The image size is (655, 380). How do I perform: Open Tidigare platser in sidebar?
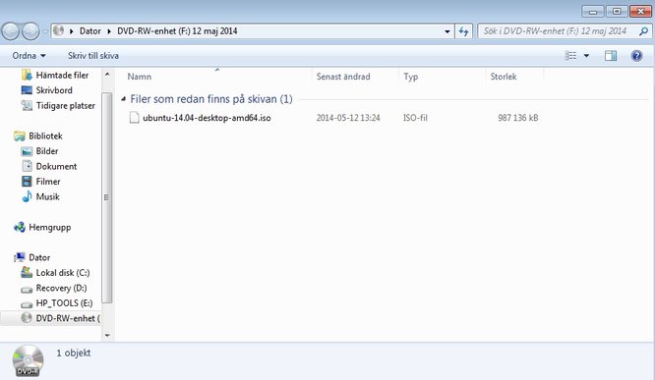66,105
